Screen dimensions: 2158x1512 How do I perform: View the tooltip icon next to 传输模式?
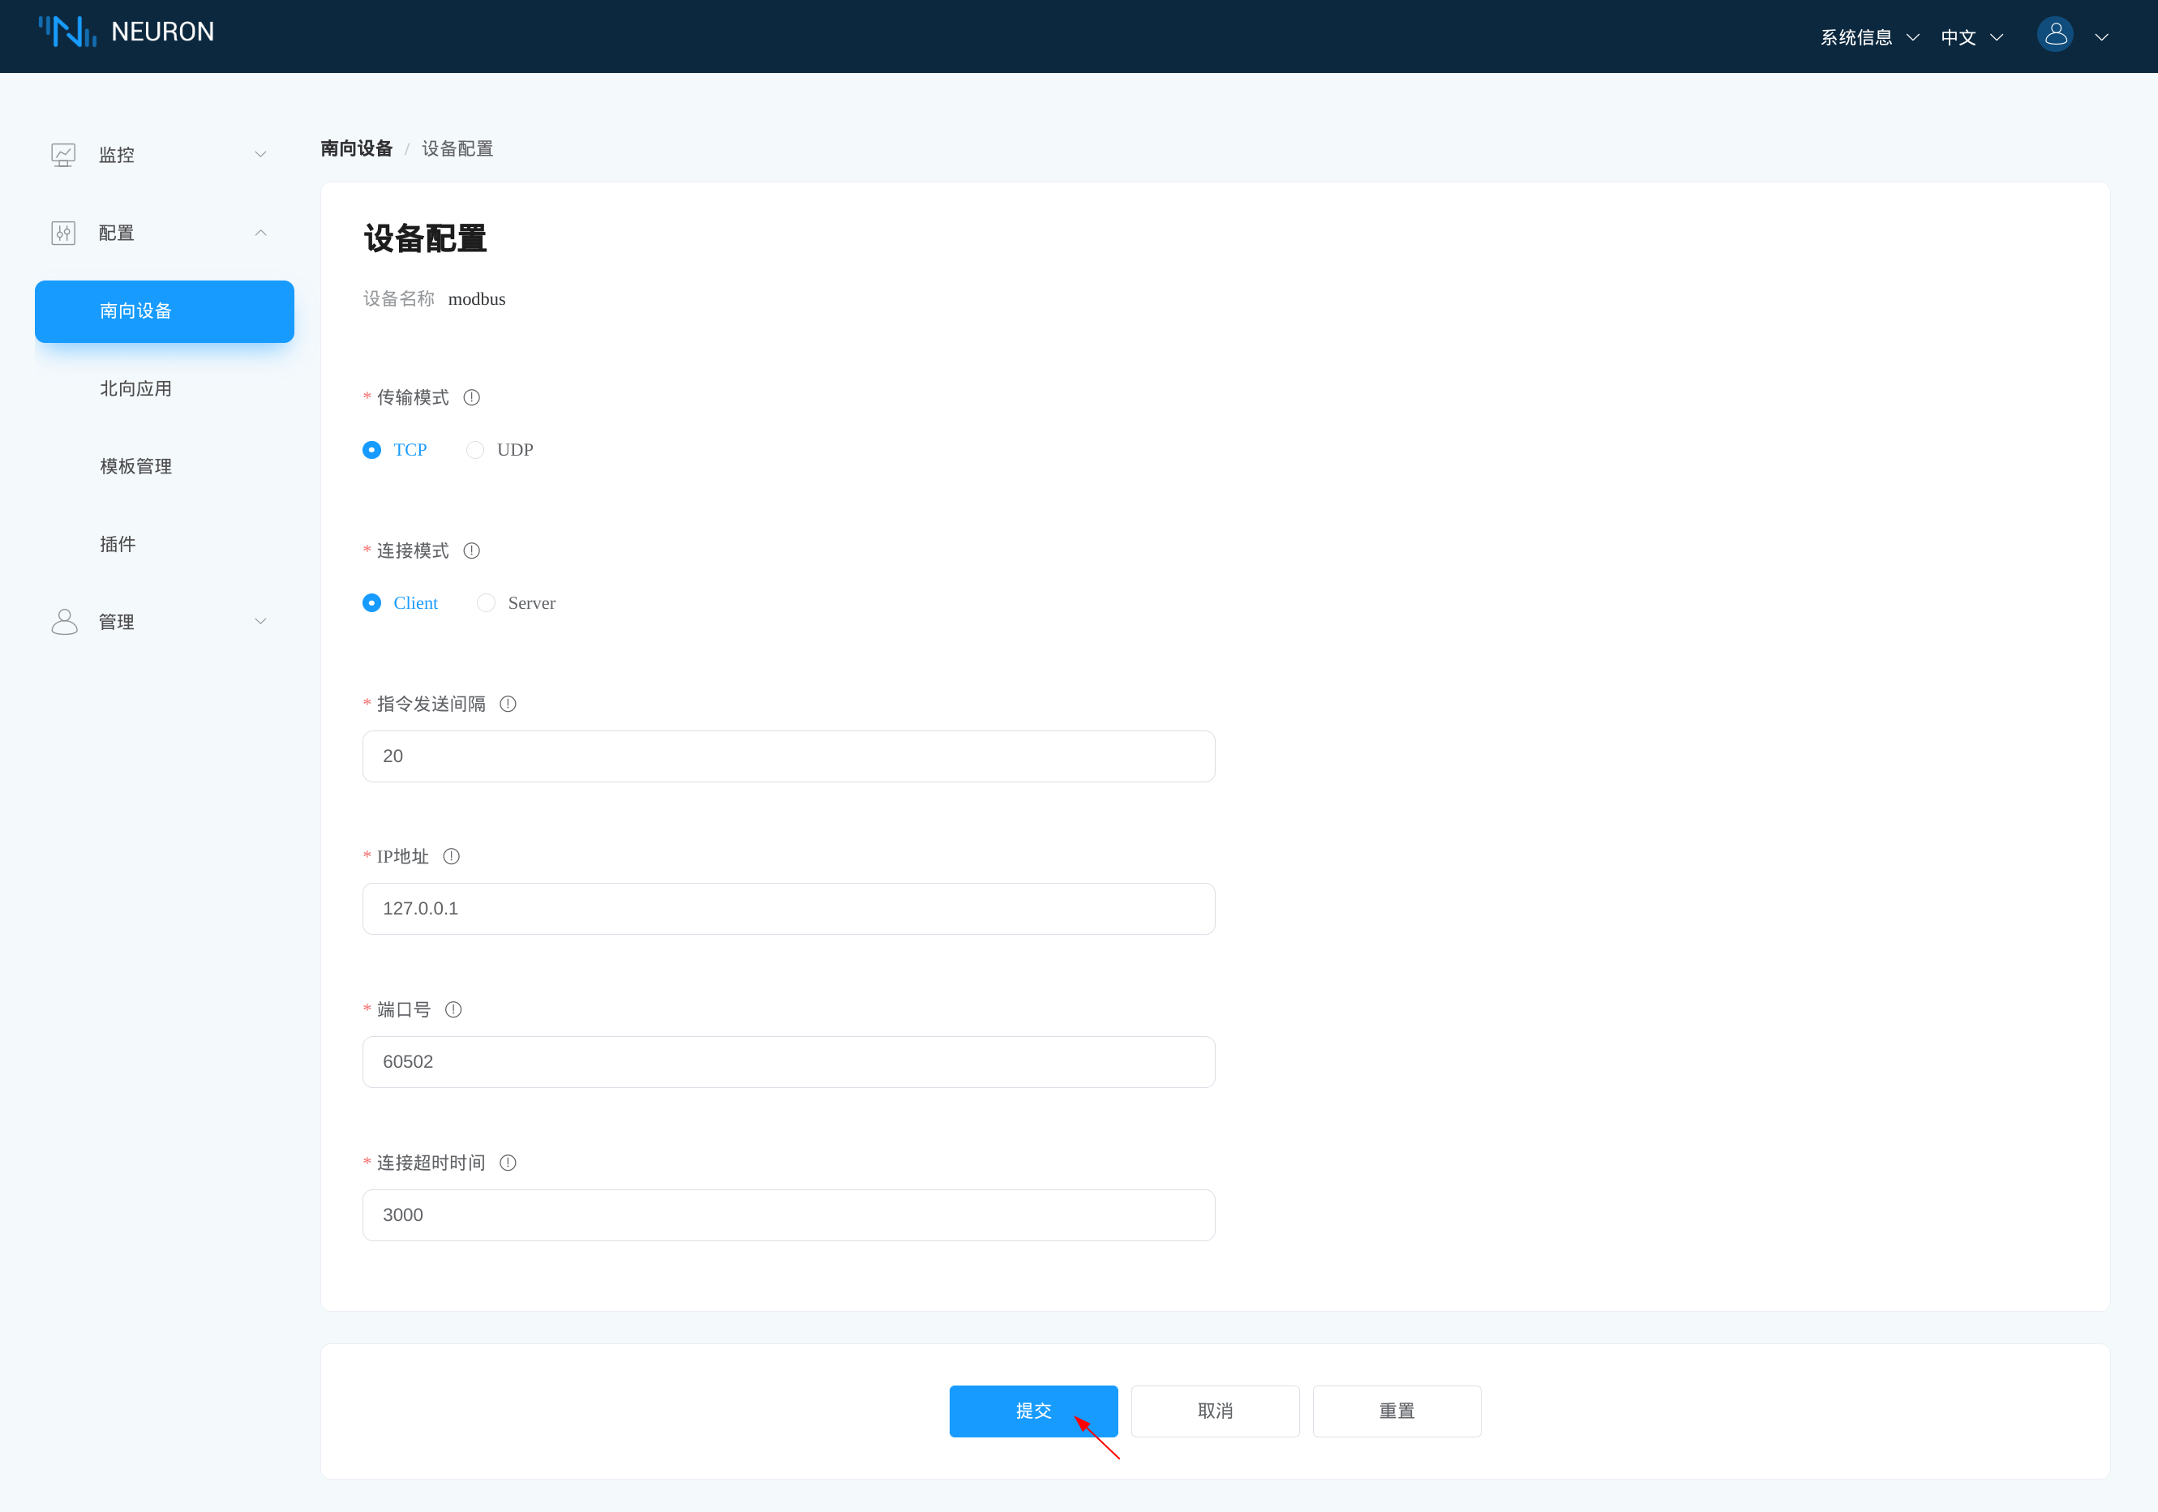[471, 396]
